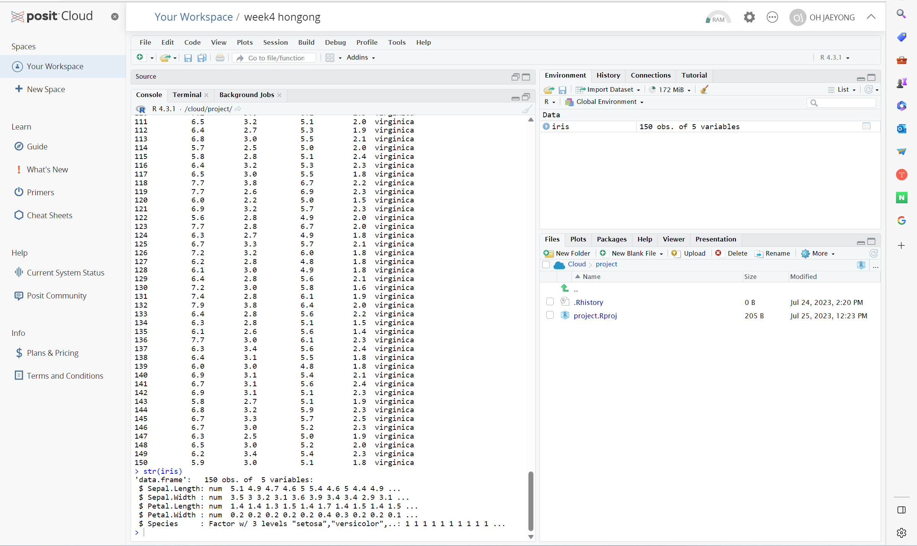917x546 pixels.
Task: Expand the Addins dropdown menu
Action: tap(361, 58)
